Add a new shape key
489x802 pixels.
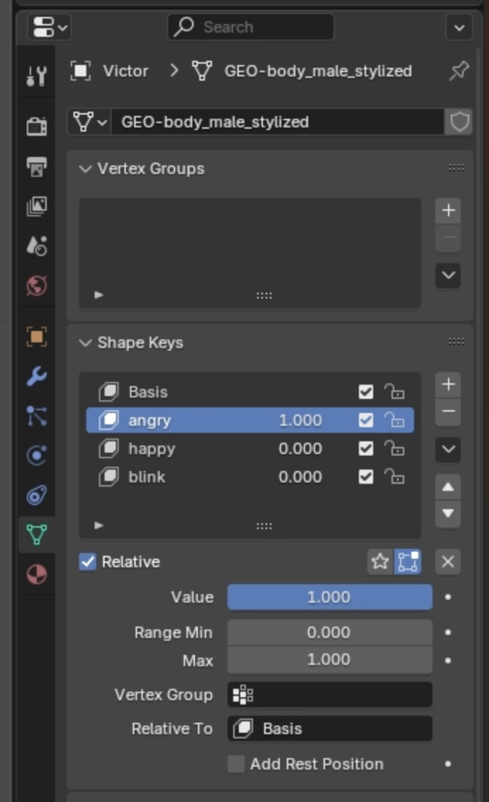(x=448, y=384)
